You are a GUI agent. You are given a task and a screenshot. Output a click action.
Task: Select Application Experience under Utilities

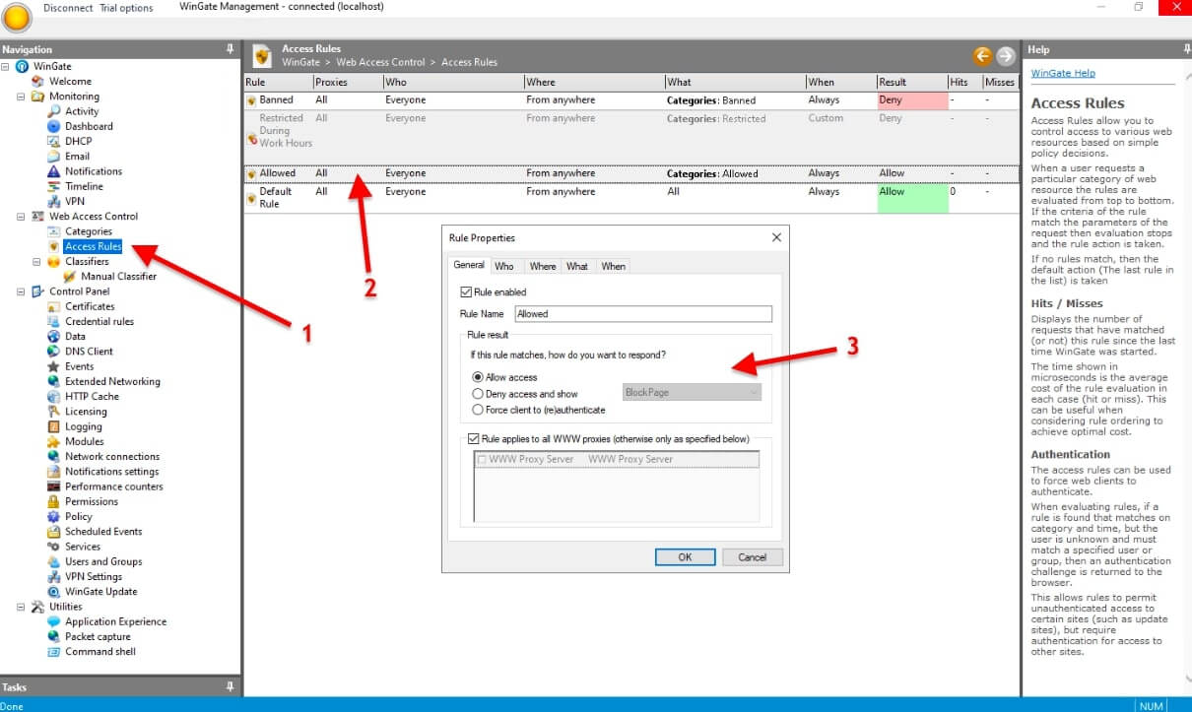click(x=115, y=621)
